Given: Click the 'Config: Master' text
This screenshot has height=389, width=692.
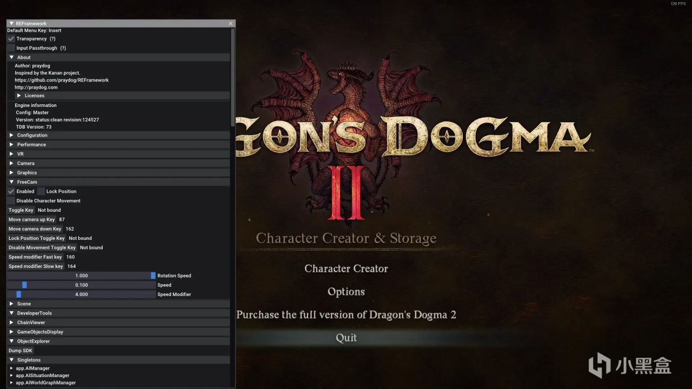Looking at the screenshot, I should point(32,113).
